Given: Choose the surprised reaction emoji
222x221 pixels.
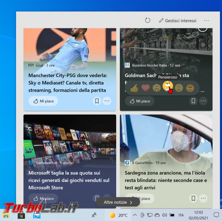Looking at the screenshot, I should [156, 88].
